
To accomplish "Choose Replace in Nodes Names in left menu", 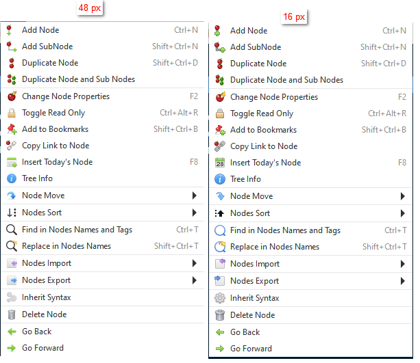I will pos(66,246).
